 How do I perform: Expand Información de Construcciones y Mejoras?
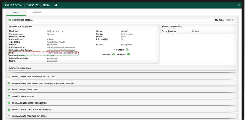[122, 109]
